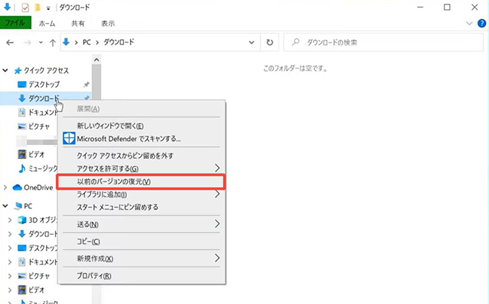Click the Properties checkmark icon in quick access toolbar

click(x=25, y=8)
